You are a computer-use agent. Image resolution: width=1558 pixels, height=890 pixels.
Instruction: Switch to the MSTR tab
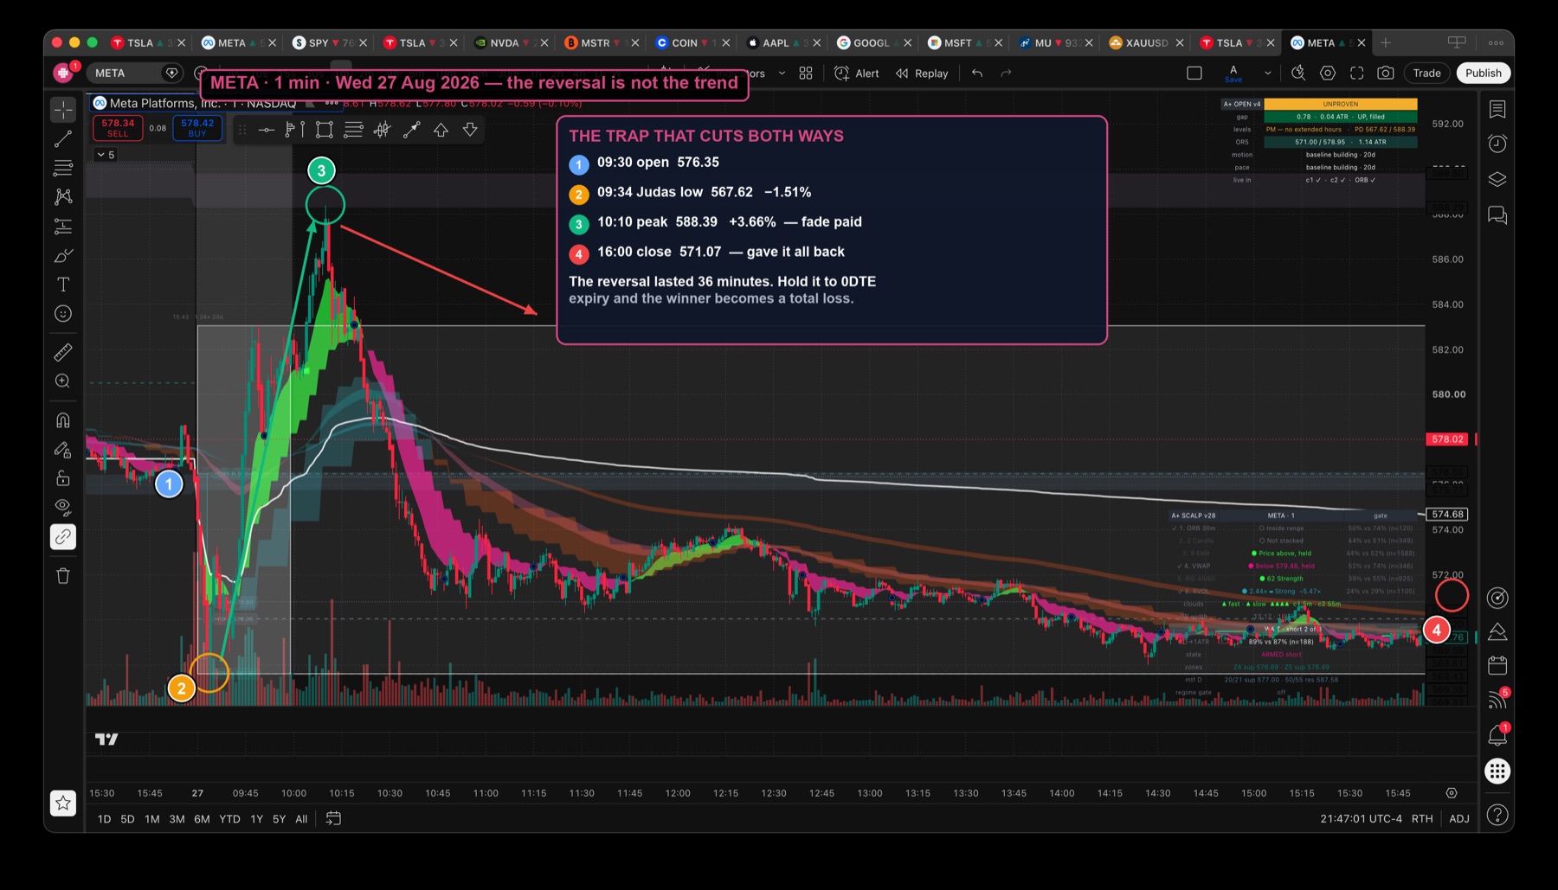[596, 42]
